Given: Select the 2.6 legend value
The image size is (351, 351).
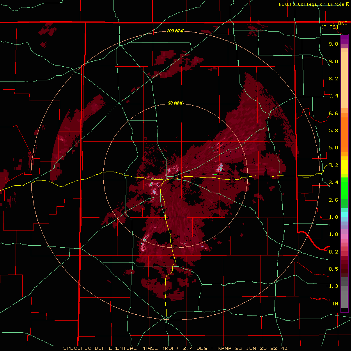Looking at the screenshot, I should [x=333, y=200].
